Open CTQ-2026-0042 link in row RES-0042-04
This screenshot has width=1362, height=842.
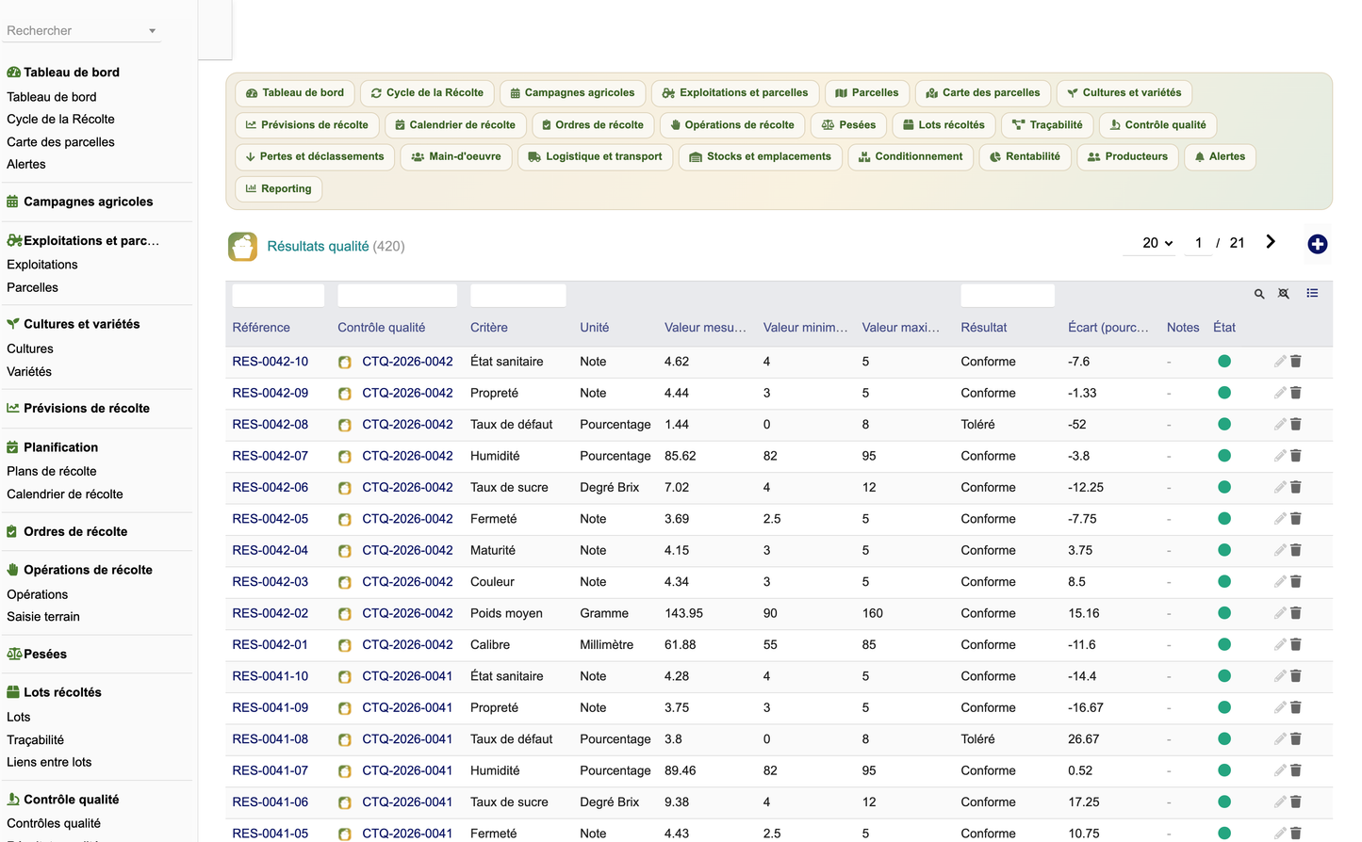(x=407, y=550)
